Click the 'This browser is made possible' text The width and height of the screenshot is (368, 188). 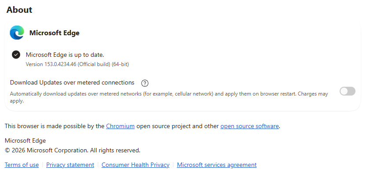[x=55, y=126]
